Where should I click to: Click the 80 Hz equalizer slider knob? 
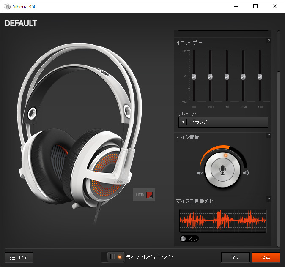pos(194,76)
